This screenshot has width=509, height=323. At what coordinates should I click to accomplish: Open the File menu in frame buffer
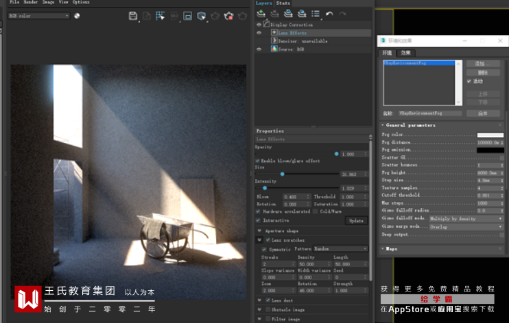coord(14,2)
